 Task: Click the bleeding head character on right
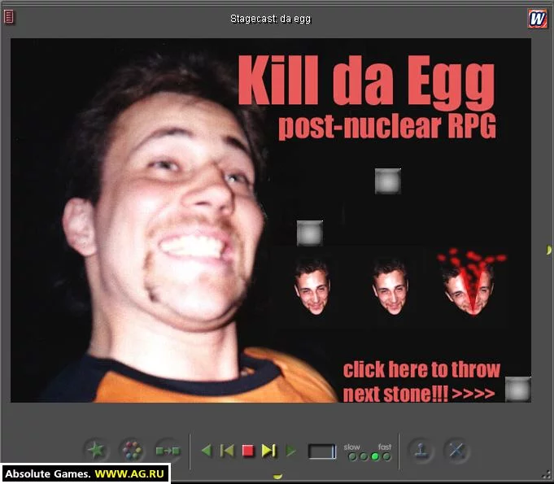[470, 282]
